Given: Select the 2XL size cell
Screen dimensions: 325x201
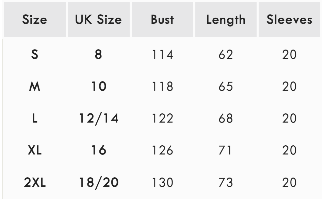Looking at the screenshot, I should [x=35, y=183].
